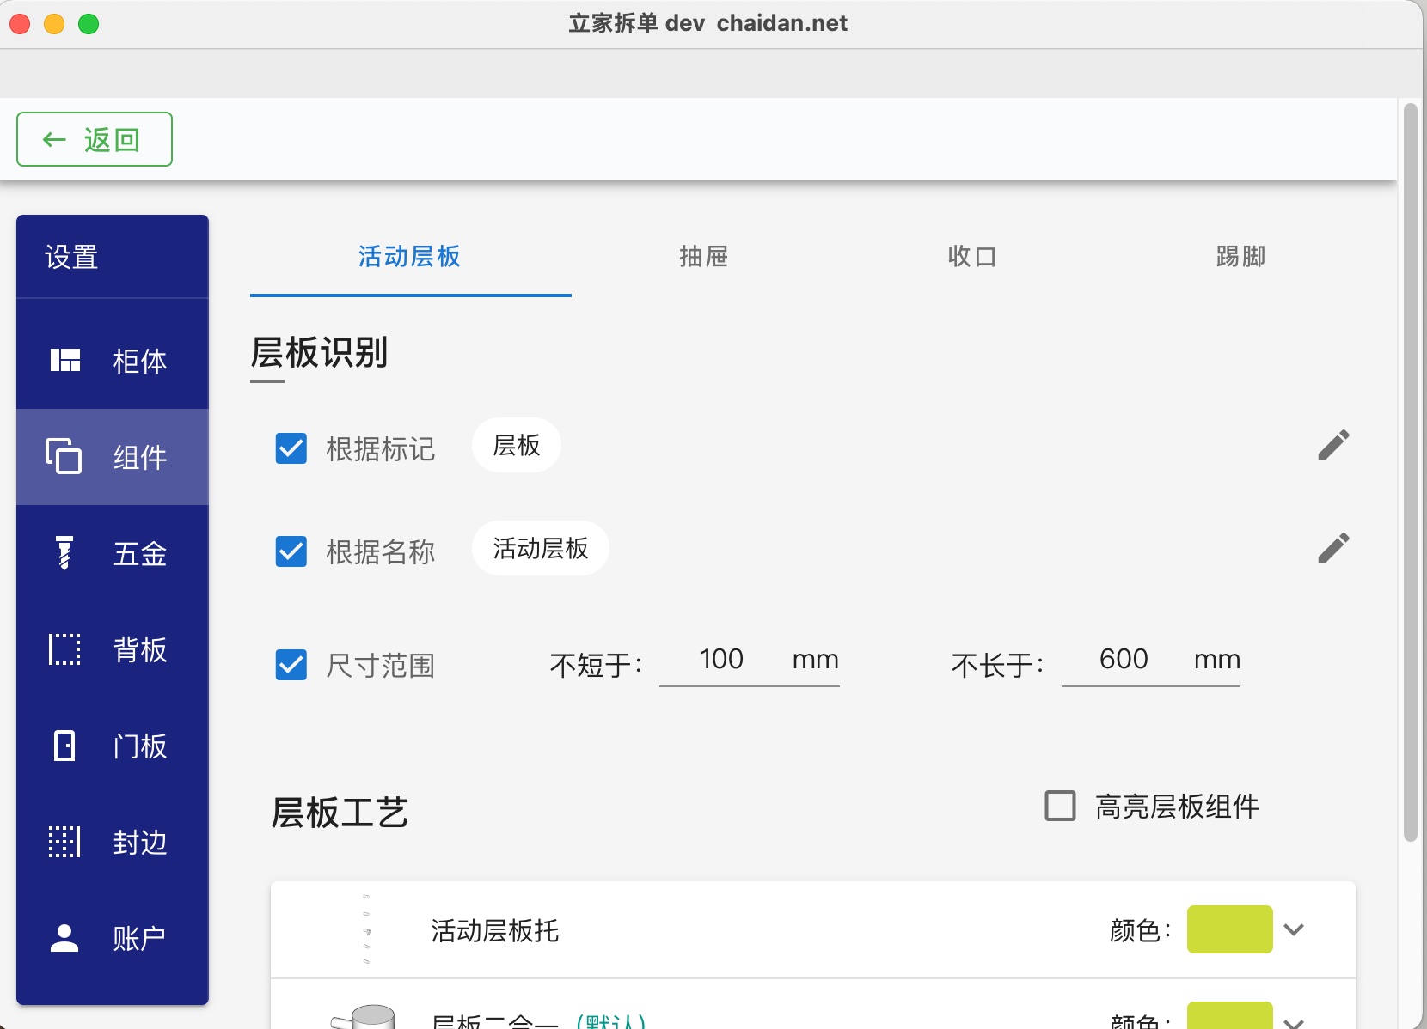Image resolution: width=1427 pixels, height=1029 pixels.
Task: Click the 高亮层板组件 label text
Action: (x=1177, y=807)
